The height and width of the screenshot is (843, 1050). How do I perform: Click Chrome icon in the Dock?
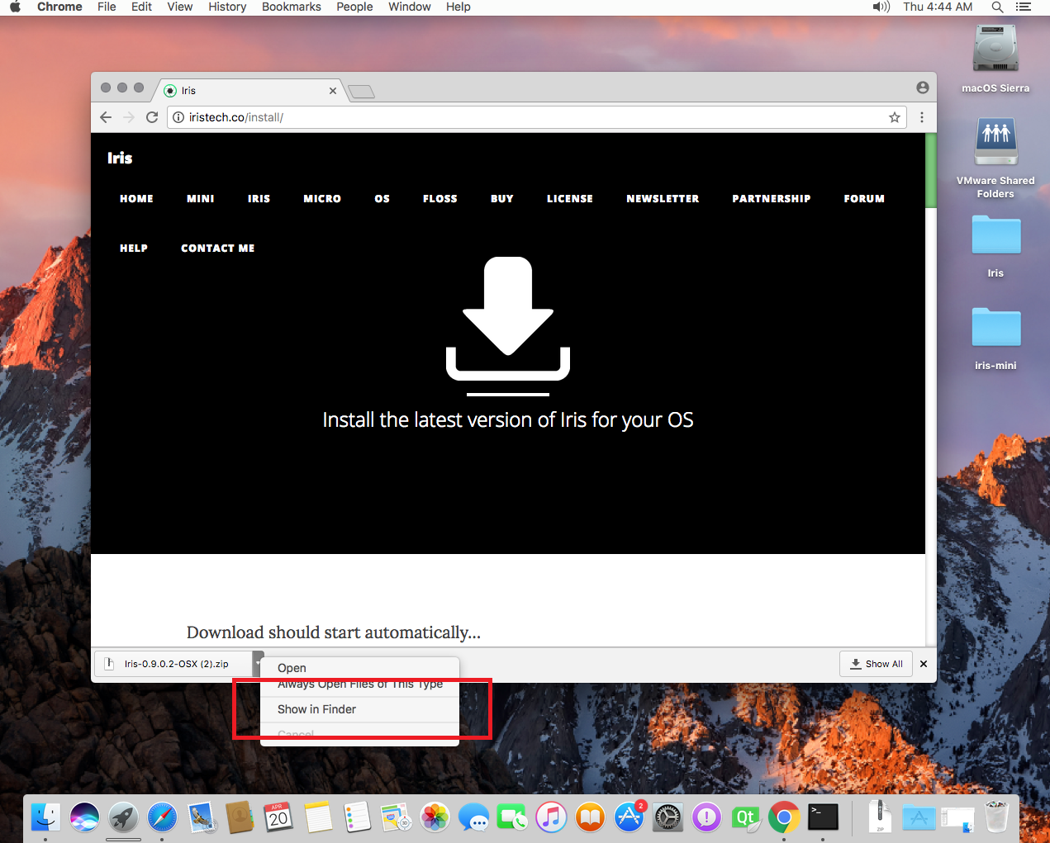point(784,817)
